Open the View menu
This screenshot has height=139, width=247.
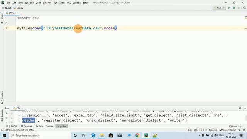pos(20,3)
